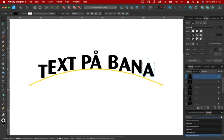Click Flip Horizontal toolbar icon
Viewport: 224px width, 140px height.
click(x=121, y=7)
